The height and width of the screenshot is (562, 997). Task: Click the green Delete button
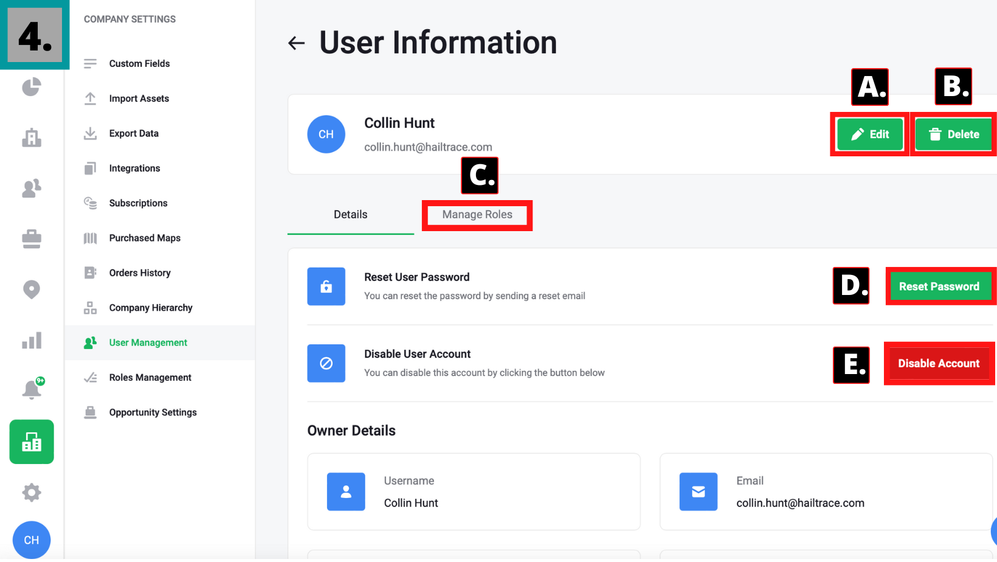[953, 134]
